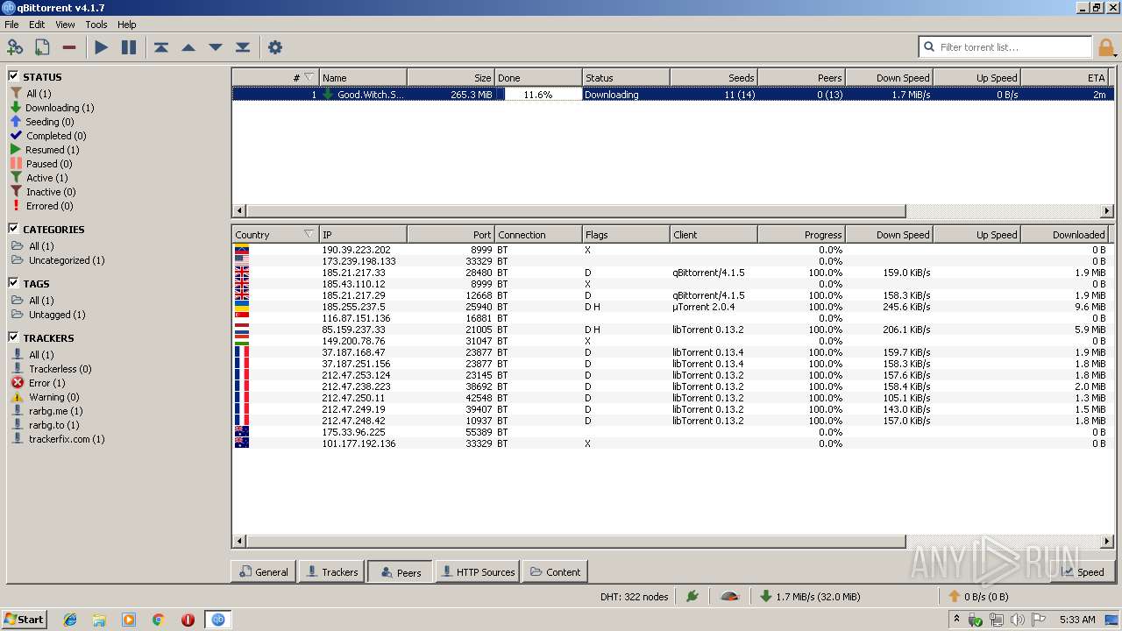
Task: Open Internet Explorer from the taskbar
Action: [70, 620]
